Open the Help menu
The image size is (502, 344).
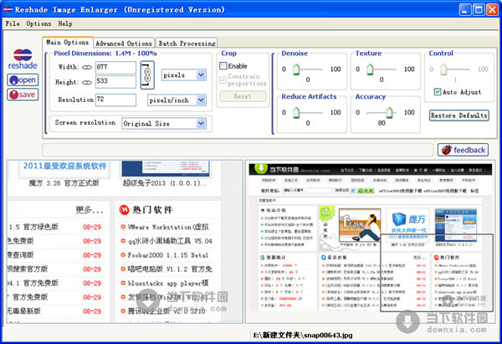point(65,23)
